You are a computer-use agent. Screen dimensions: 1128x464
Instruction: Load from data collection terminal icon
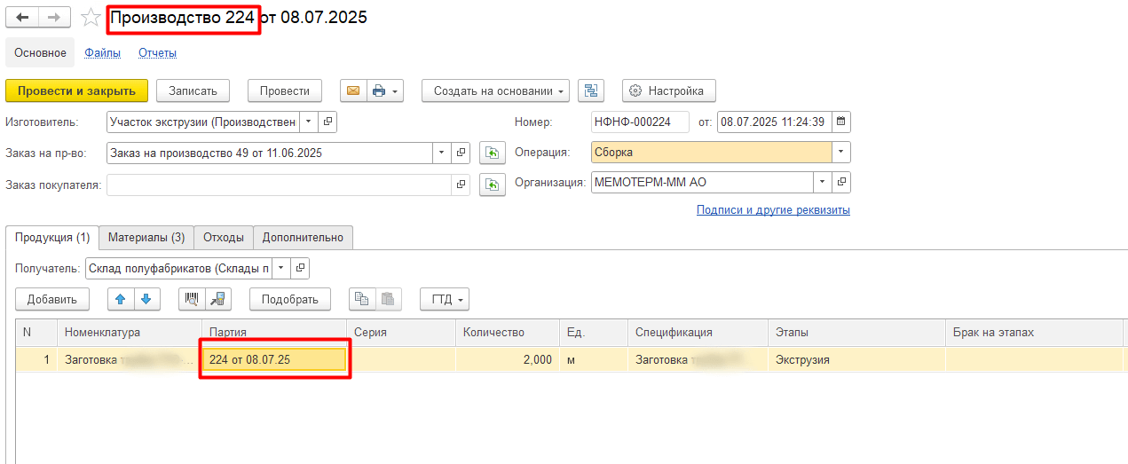pyautogui.click(x=217, y=299)
